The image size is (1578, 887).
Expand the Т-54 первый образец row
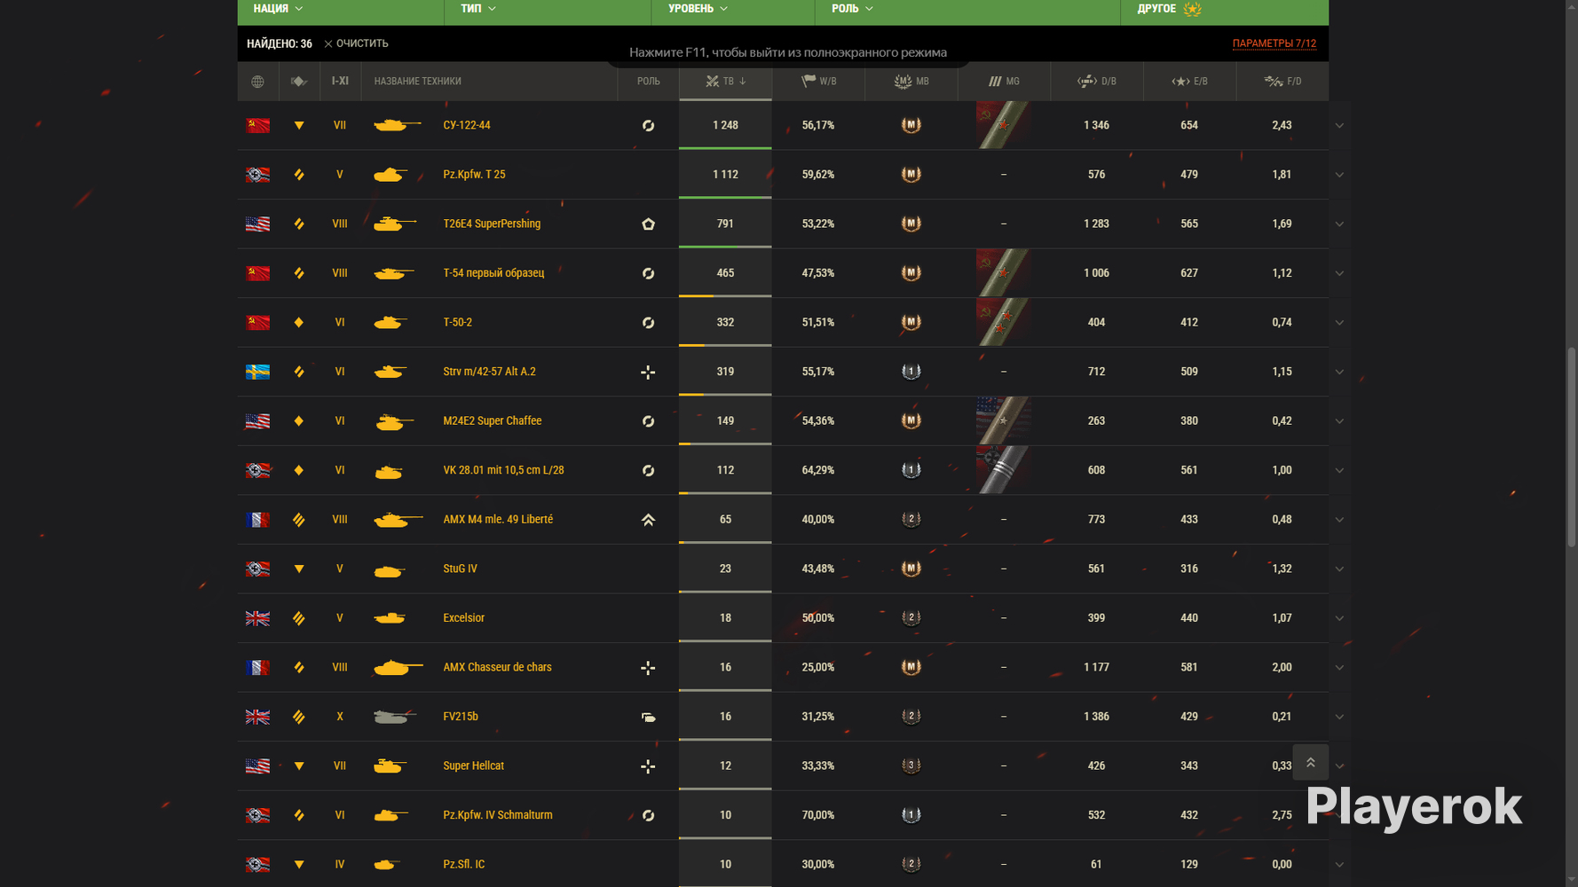click(1339, 273)
